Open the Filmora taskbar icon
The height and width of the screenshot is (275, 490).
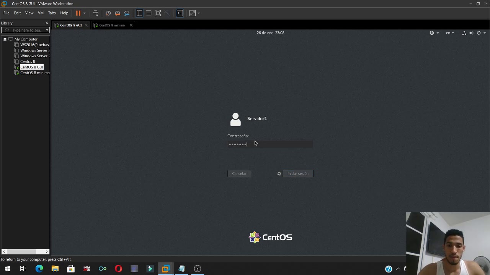coord(150,269)
